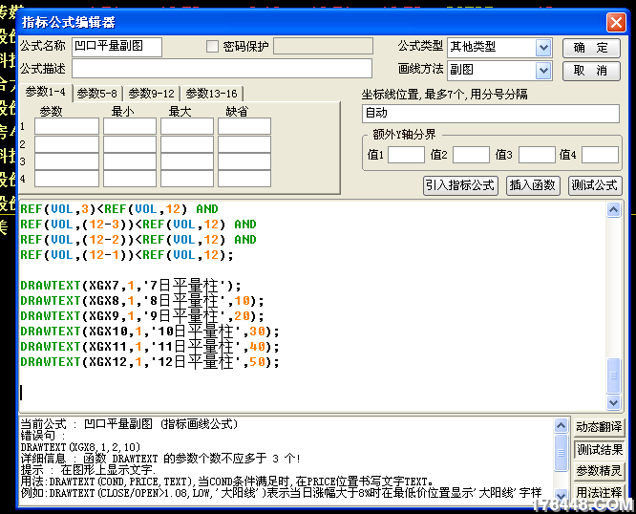
Task: Click the 参数精灵 button
Action: coord(599,471)
